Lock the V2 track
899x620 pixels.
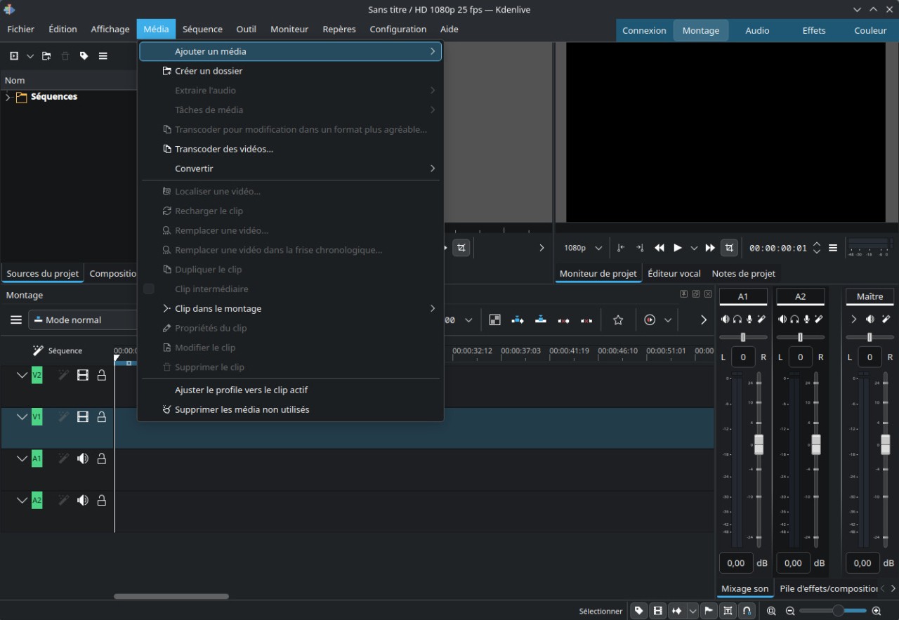tap(102, 376)
